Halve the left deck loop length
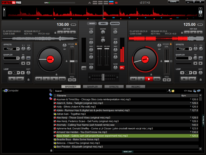Screen dimensions: 206x155 coord(10,73)
